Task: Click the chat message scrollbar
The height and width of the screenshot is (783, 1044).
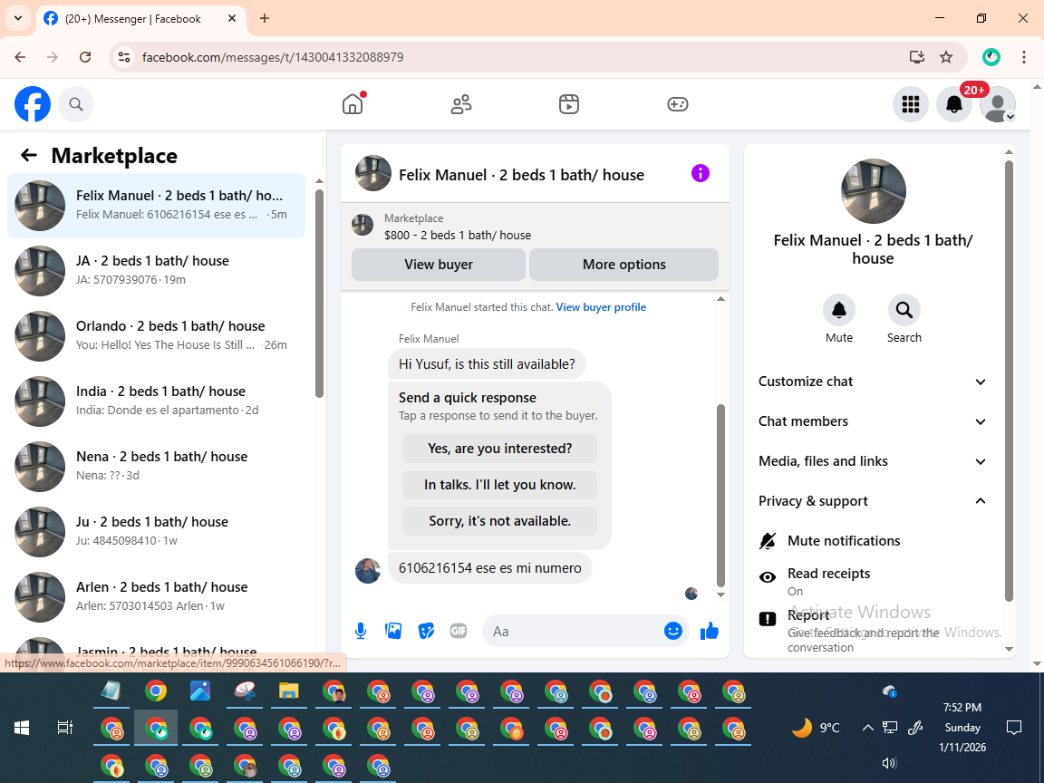Action: point(720,496)
